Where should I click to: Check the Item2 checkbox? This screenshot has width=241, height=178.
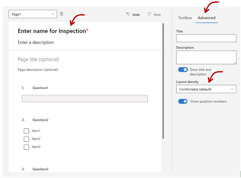tap(26, 139)
